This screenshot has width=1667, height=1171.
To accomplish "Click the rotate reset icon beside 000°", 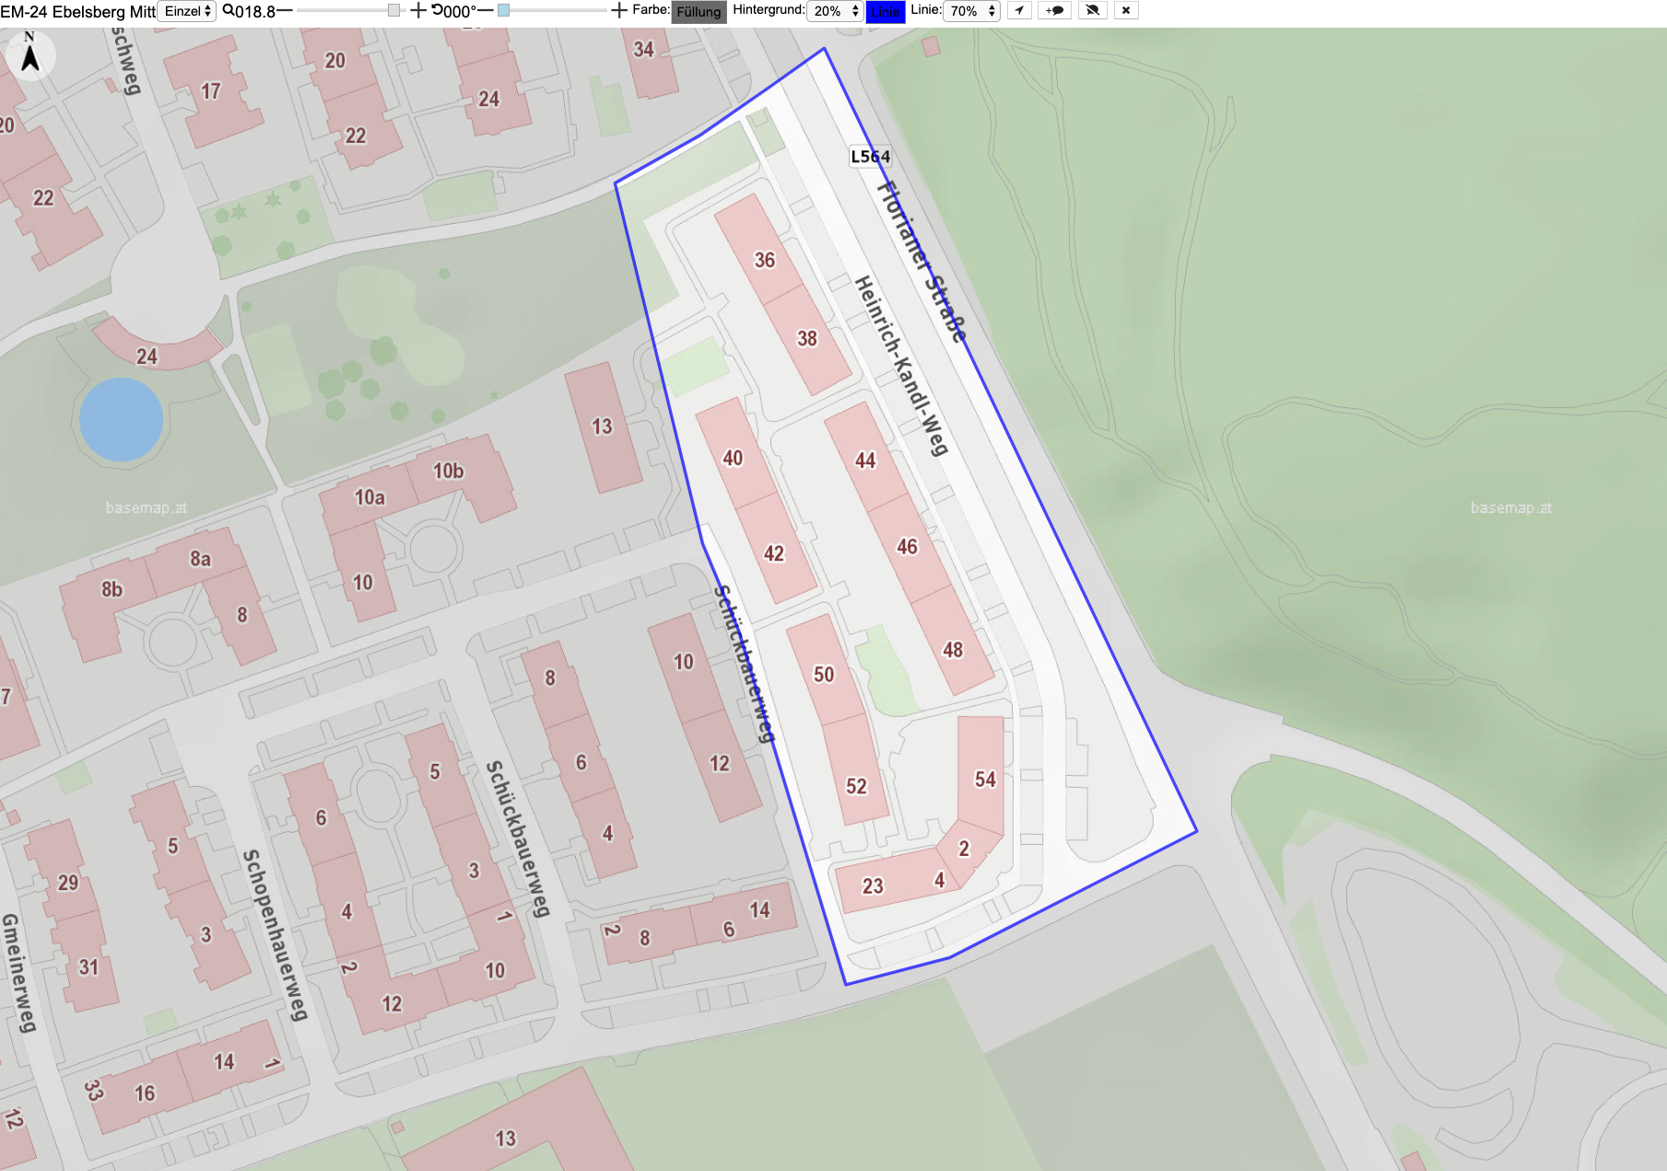I will click(437, 11).
